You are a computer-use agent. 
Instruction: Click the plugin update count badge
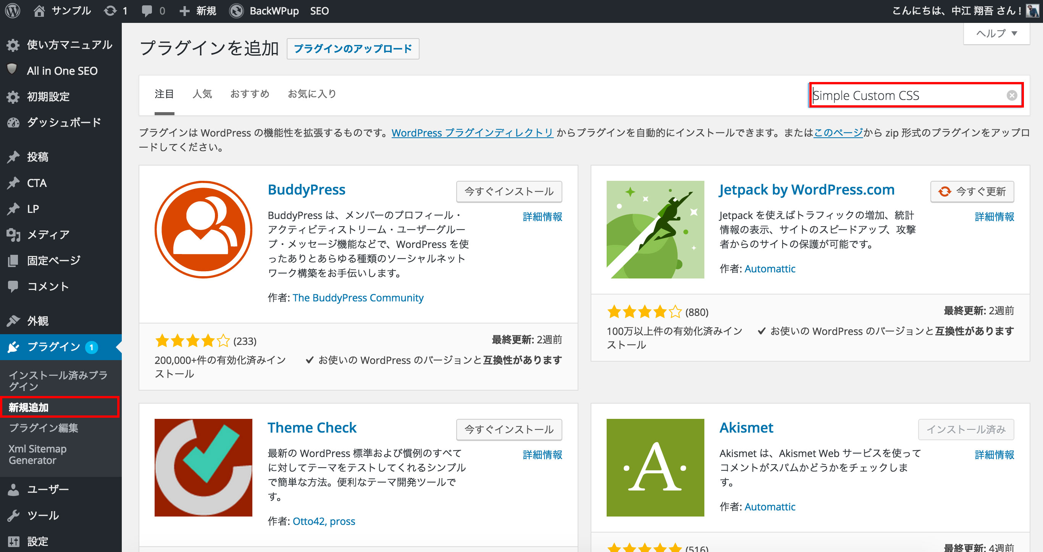[92, 347]
